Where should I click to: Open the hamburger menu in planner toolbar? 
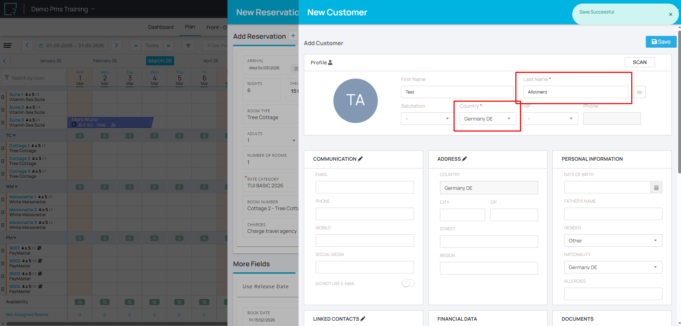pyautogui.click(x=7, y=46)
